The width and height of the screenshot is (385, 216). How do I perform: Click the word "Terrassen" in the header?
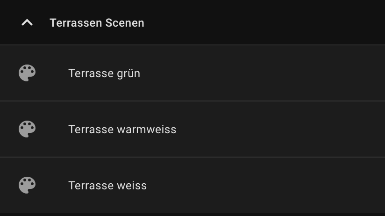(x=76, y=23)
